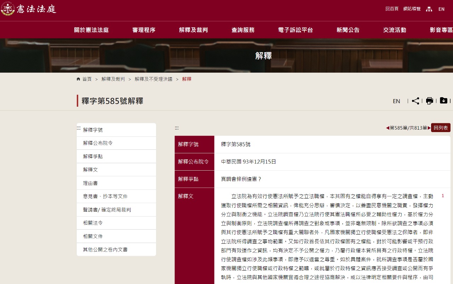Click the Constitutional Court logo
This screenshot has width=453, height=284.
pos(29,9)
